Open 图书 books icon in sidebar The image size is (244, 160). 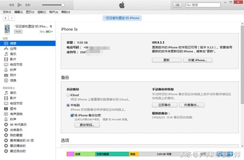tap(6, 109)
